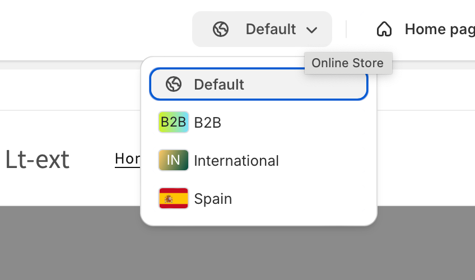Choose the B2B market label
The height and width of the screenshot is (280, 475).
pyautogui.click(x=207, y=123)
